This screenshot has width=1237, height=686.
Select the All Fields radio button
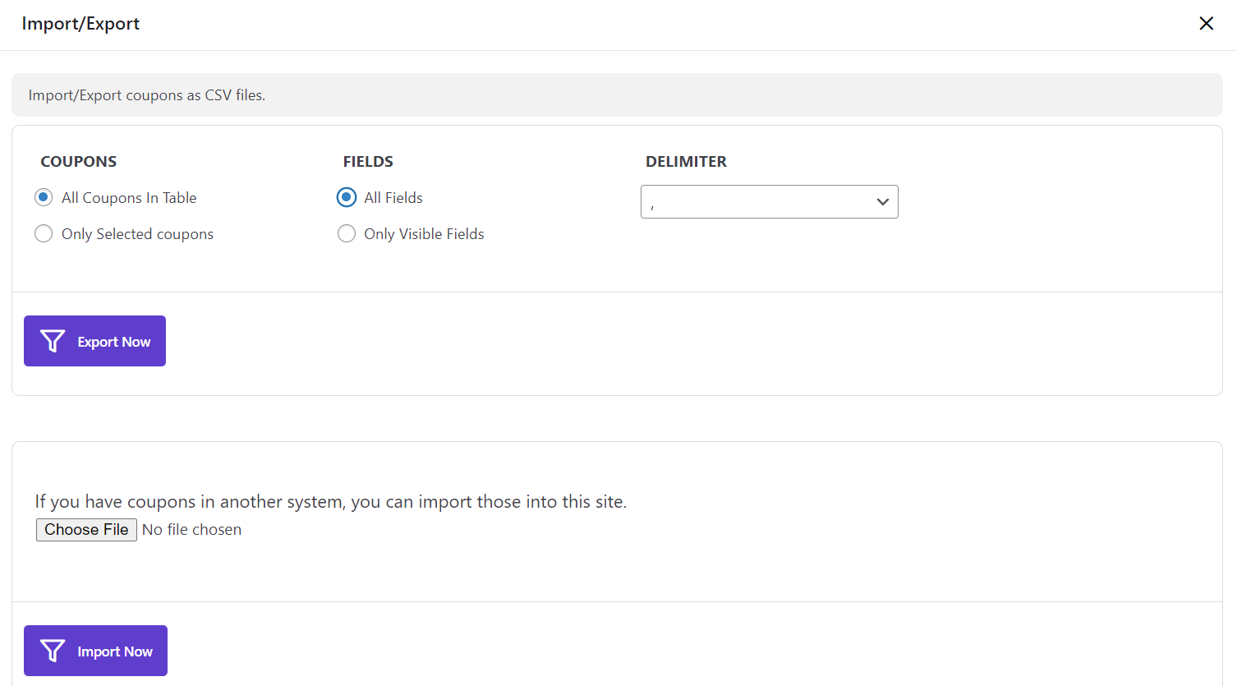(x=347, y=197)
